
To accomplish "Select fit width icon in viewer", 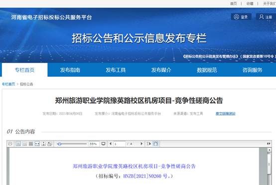I will click(37, 144).
